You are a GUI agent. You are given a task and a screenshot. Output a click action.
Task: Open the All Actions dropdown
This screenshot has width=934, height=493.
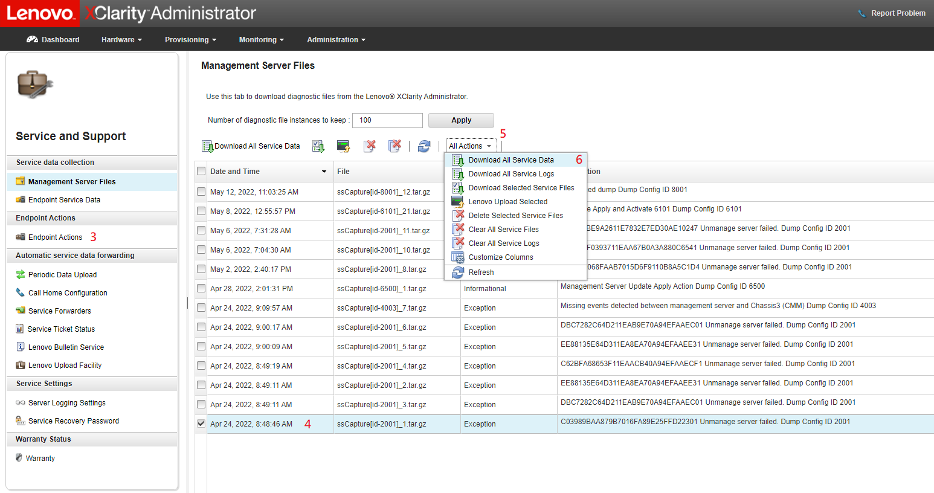tap(471, 146)
